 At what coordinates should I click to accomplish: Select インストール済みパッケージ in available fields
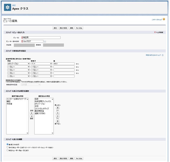click(16, 99)
